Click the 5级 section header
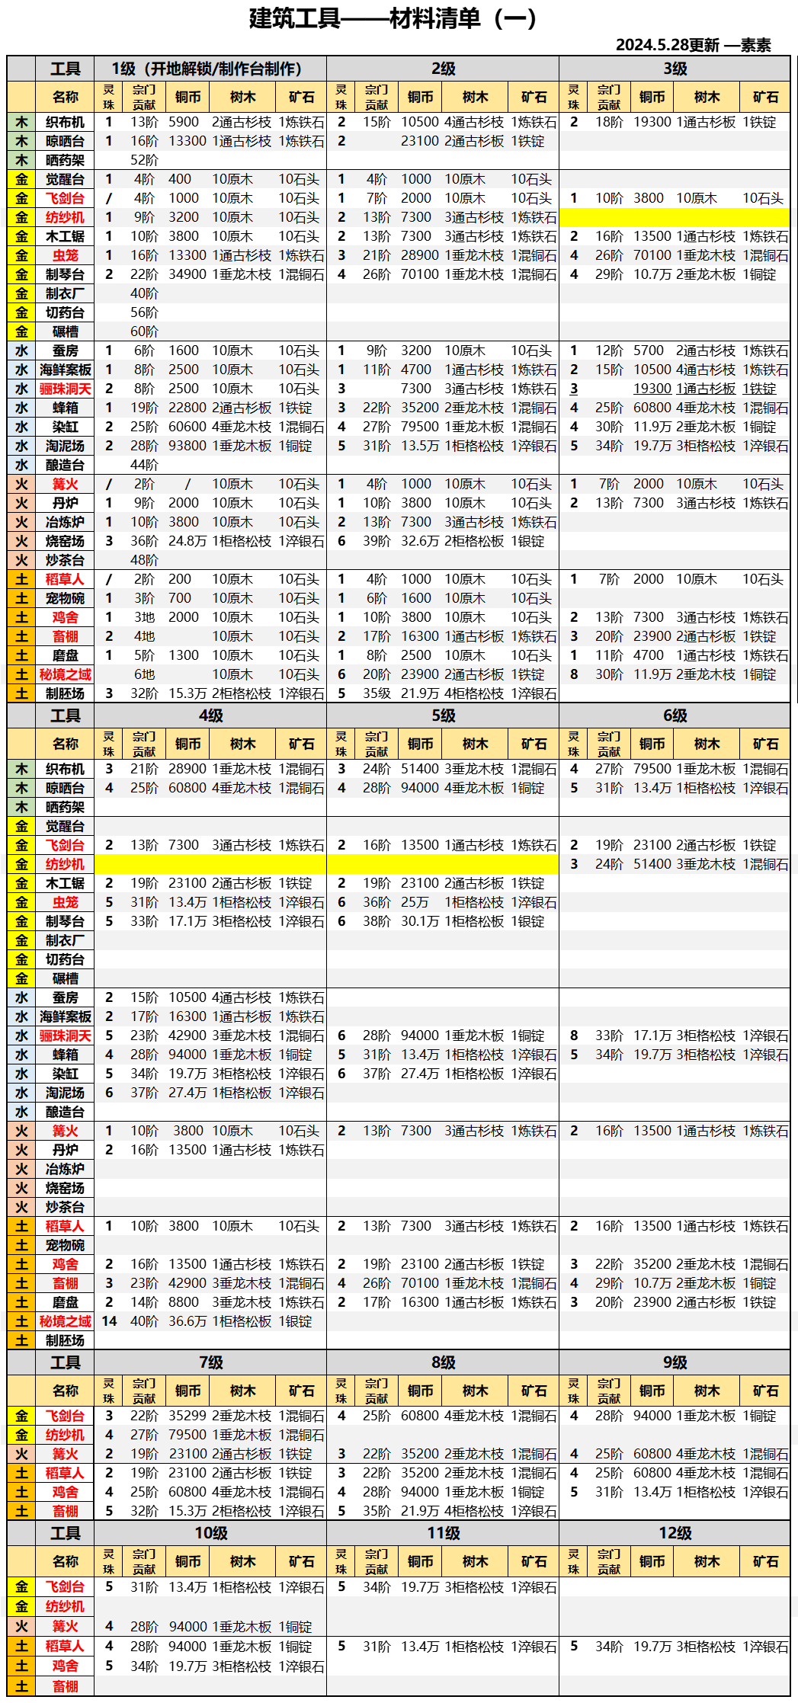The image size is (798, 1703). coord(443,715)
